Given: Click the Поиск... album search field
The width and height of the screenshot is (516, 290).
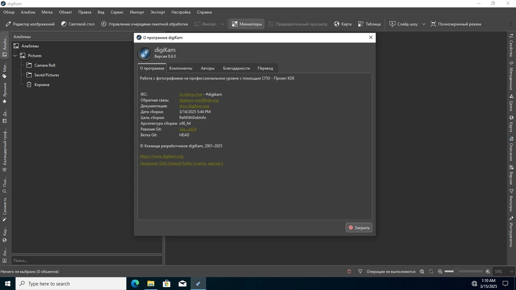Looking at the screenshot, I should click(87, 260).
